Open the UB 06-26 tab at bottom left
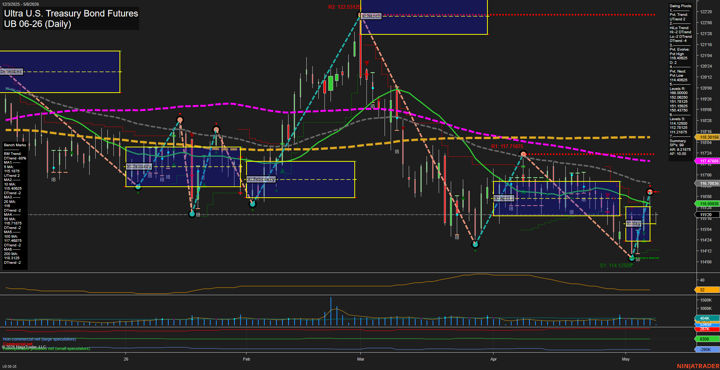 tap(9, 367)
